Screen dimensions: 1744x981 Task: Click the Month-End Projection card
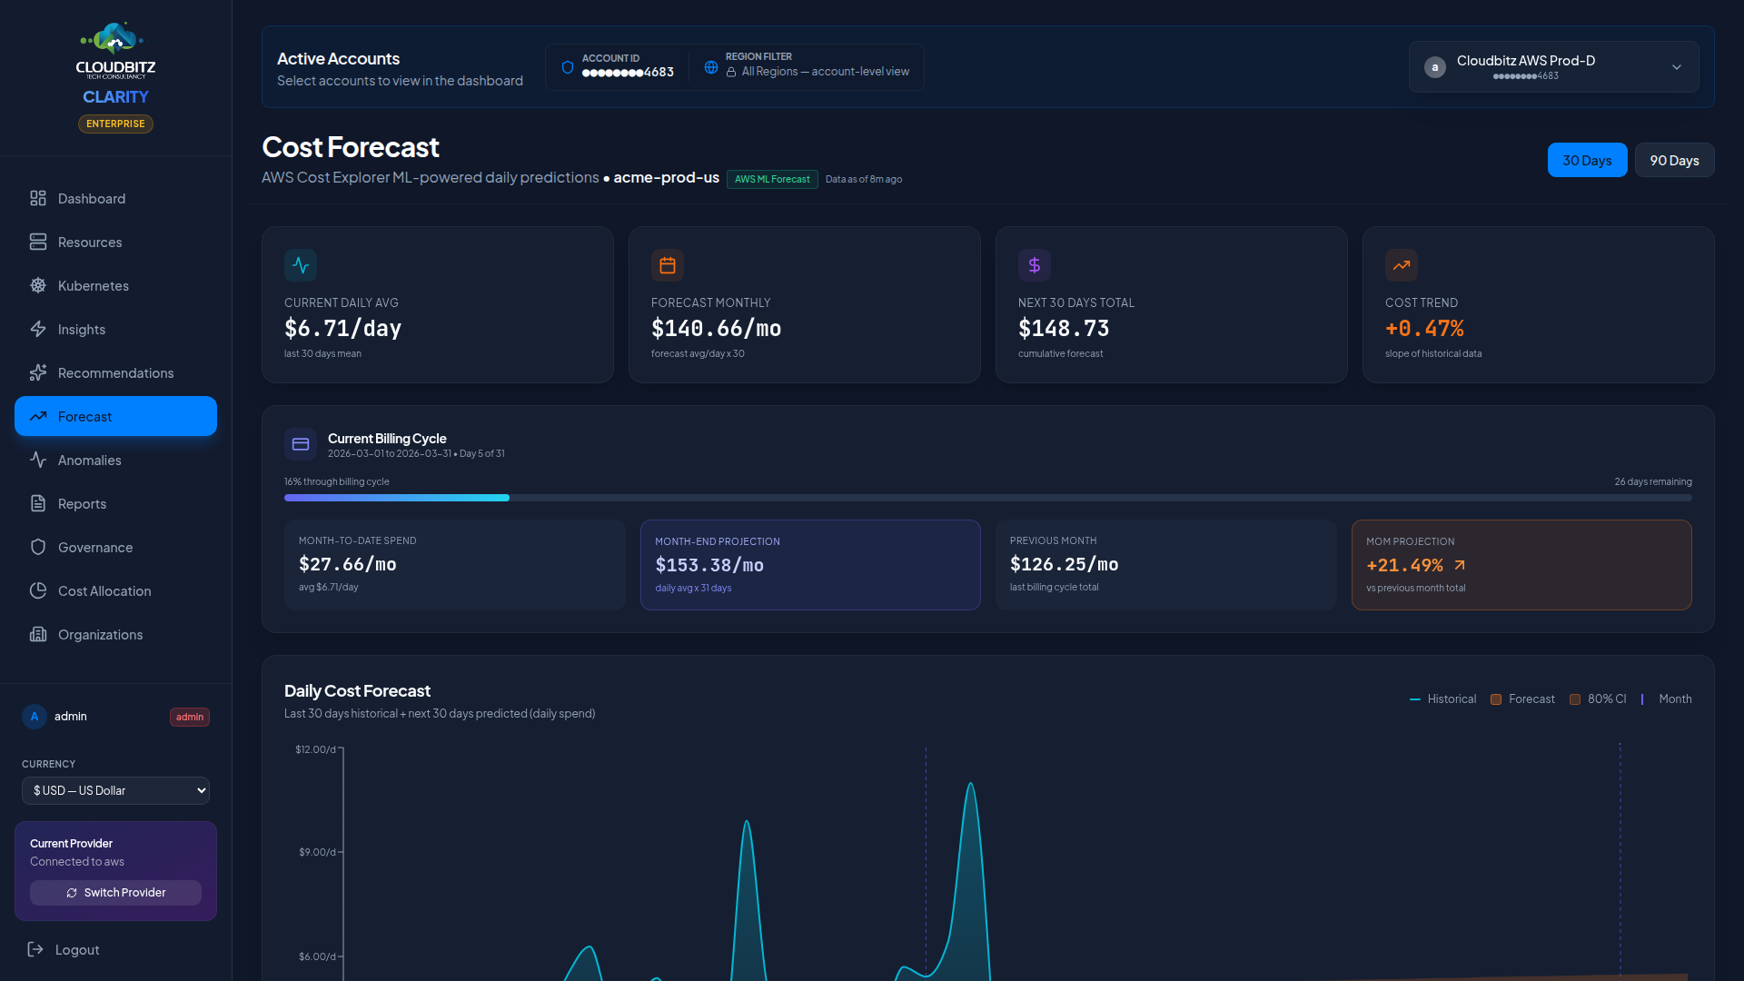(x=810, y=565)
